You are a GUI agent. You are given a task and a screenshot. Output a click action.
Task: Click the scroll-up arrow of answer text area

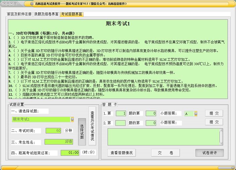point(221,130)
